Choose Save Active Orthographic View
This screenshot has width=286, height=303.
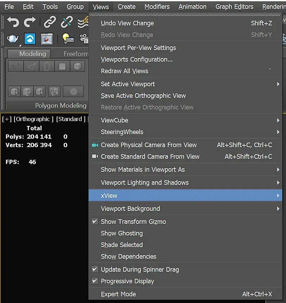click(x=185, y=96)
